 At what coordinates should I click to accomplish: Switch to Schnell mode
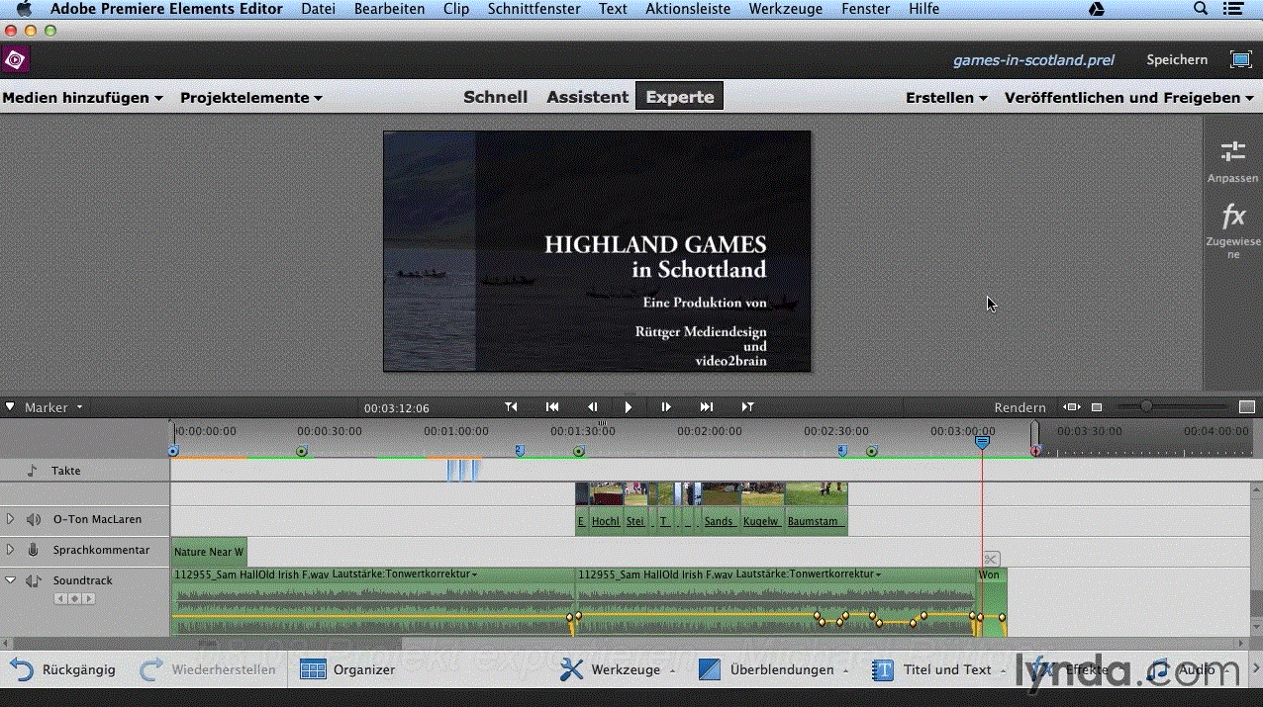495,97
